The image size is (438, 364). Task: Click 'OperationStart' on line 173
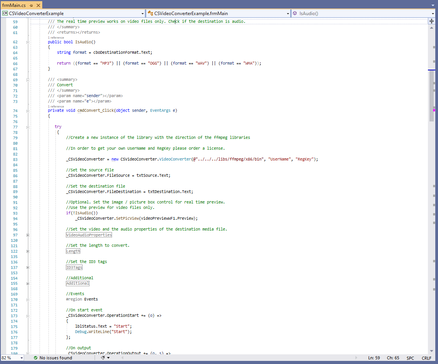tap(123, 316)
